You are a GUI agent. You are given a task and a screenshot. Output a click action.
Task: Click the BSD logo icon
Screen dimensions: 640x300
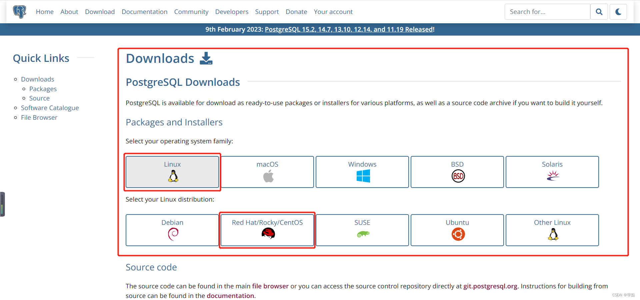(458, 176)
